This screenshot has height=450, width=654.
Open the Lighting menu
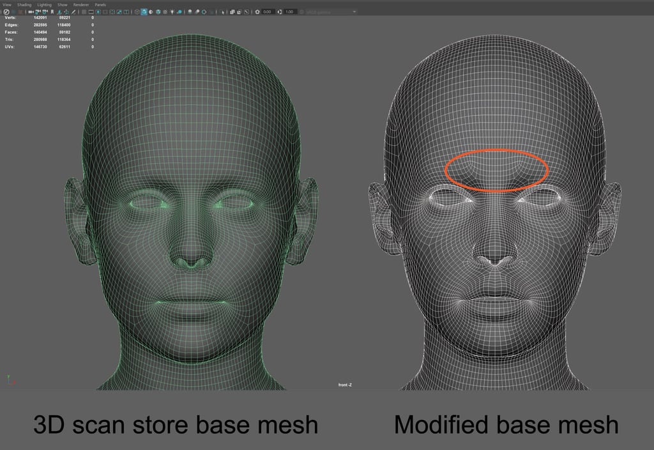(x=44, y=5)
